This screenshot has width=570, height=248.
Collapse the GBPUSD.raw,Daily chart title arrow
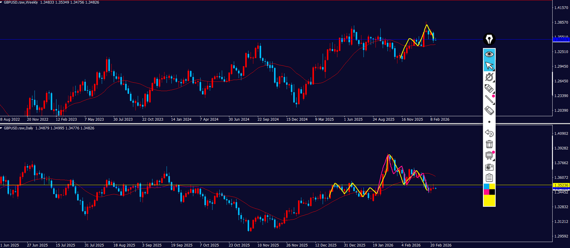[x=2, y=128]
